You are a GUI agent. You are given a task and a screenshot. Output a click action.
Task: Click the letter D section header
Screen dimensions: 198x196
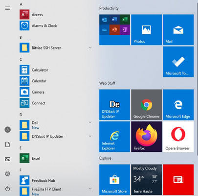click(21, 115)
